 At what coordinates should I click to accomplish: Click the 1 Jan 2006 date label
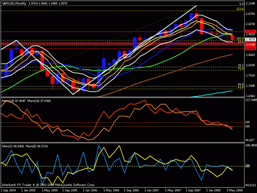[x=90, y=190]
